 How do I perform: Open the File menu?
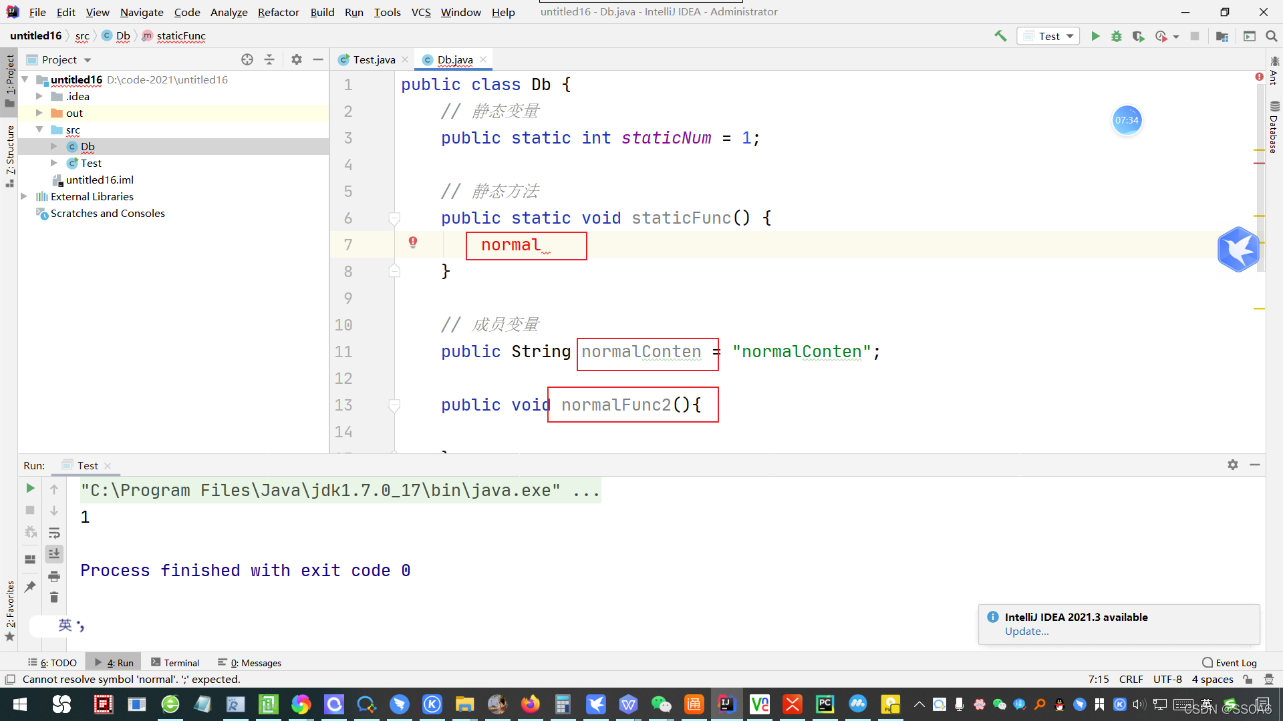[37, 12]
